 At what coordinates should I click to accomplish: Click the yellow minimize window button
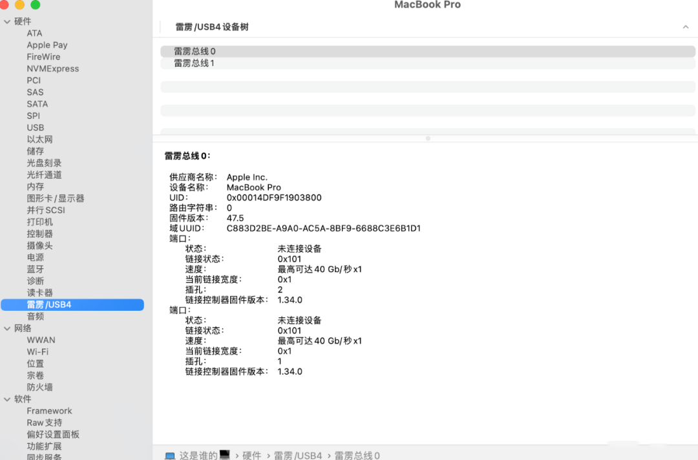coord(19,5)
